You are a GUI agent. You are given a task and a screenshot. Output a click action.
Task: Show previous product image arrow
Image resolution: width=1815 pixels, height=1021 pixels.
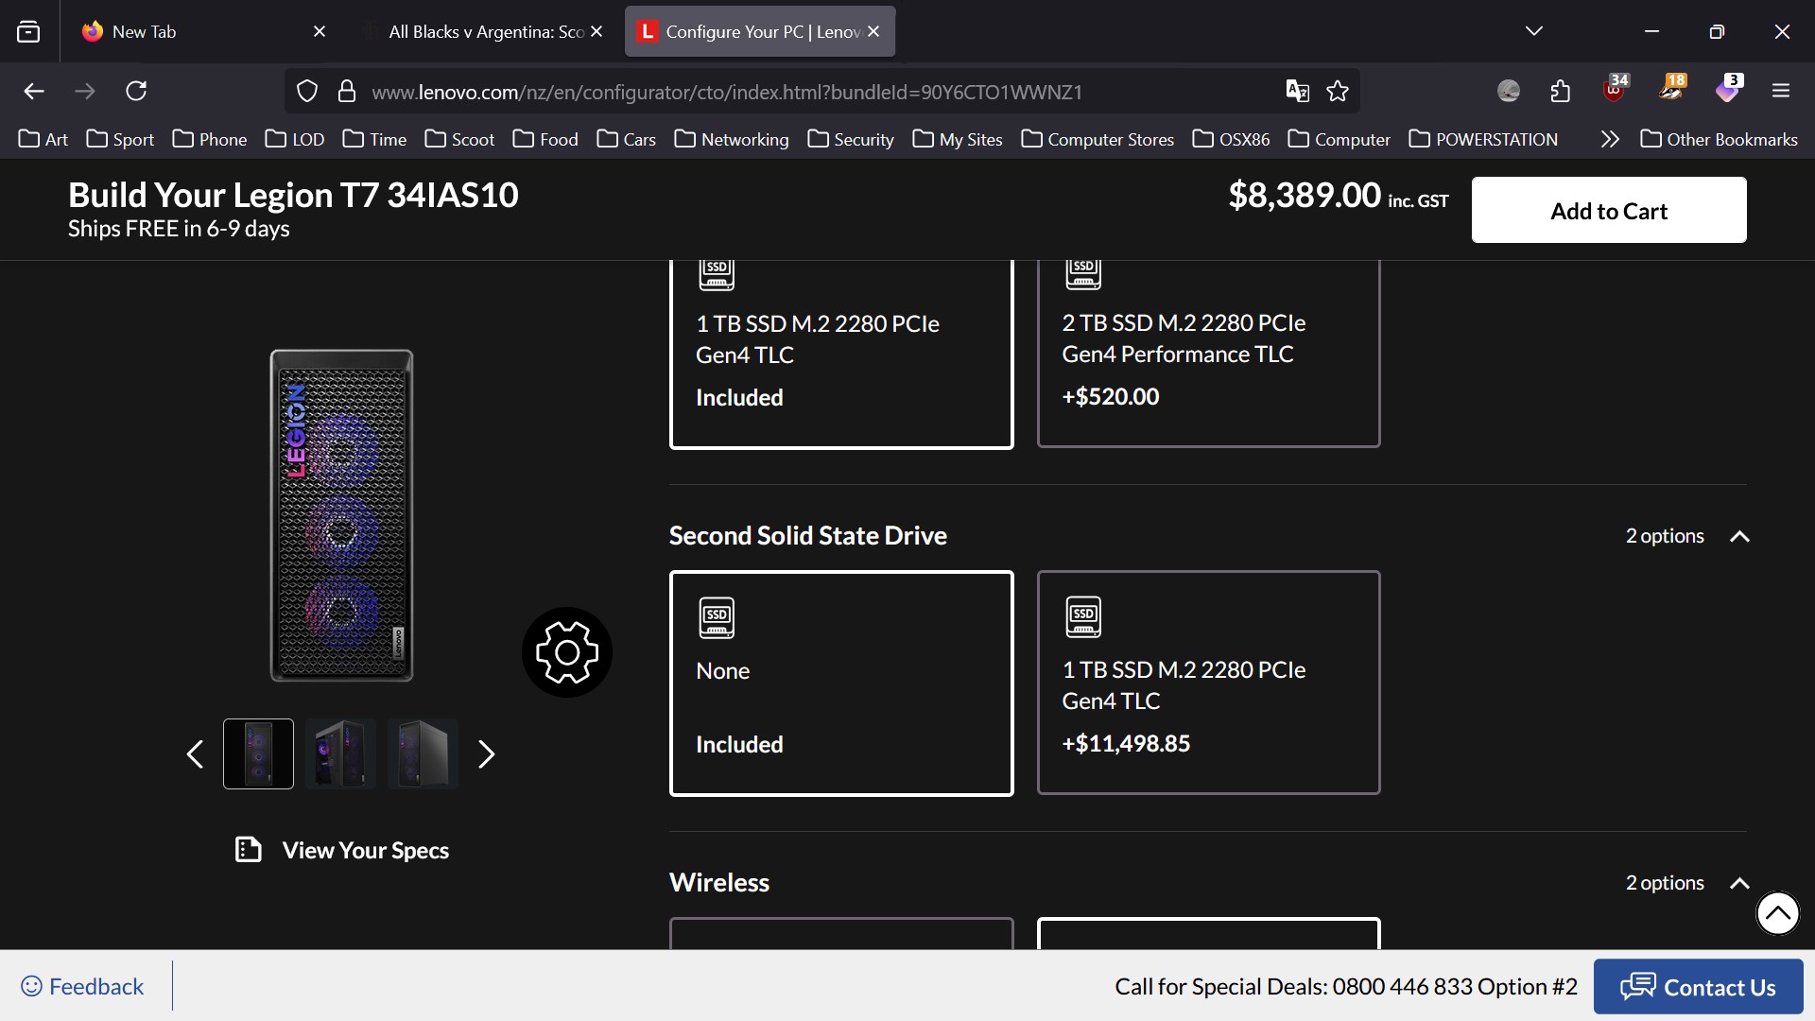(196, 753)
